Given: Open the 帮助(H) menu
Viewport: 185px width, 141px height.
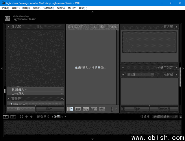Looking at the screenshot, I should [x=83, y=8].
